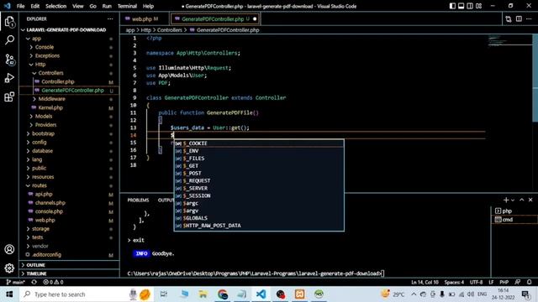
Task: Open .editorconfig file in explorer
Action: click(x=46, y=255)
